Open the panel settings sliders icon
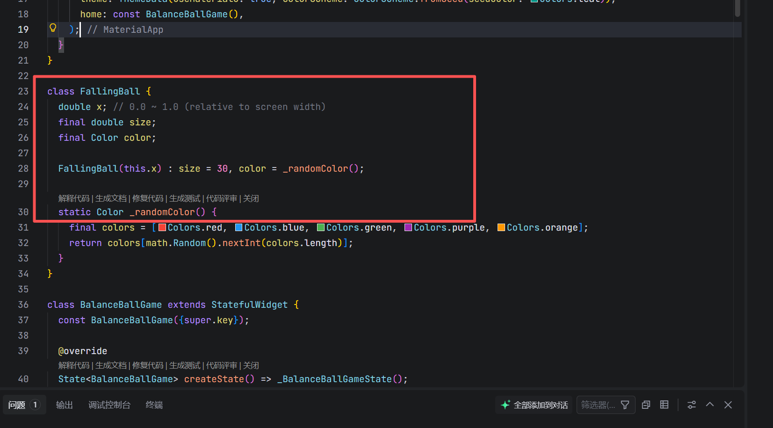 [692, 405]
